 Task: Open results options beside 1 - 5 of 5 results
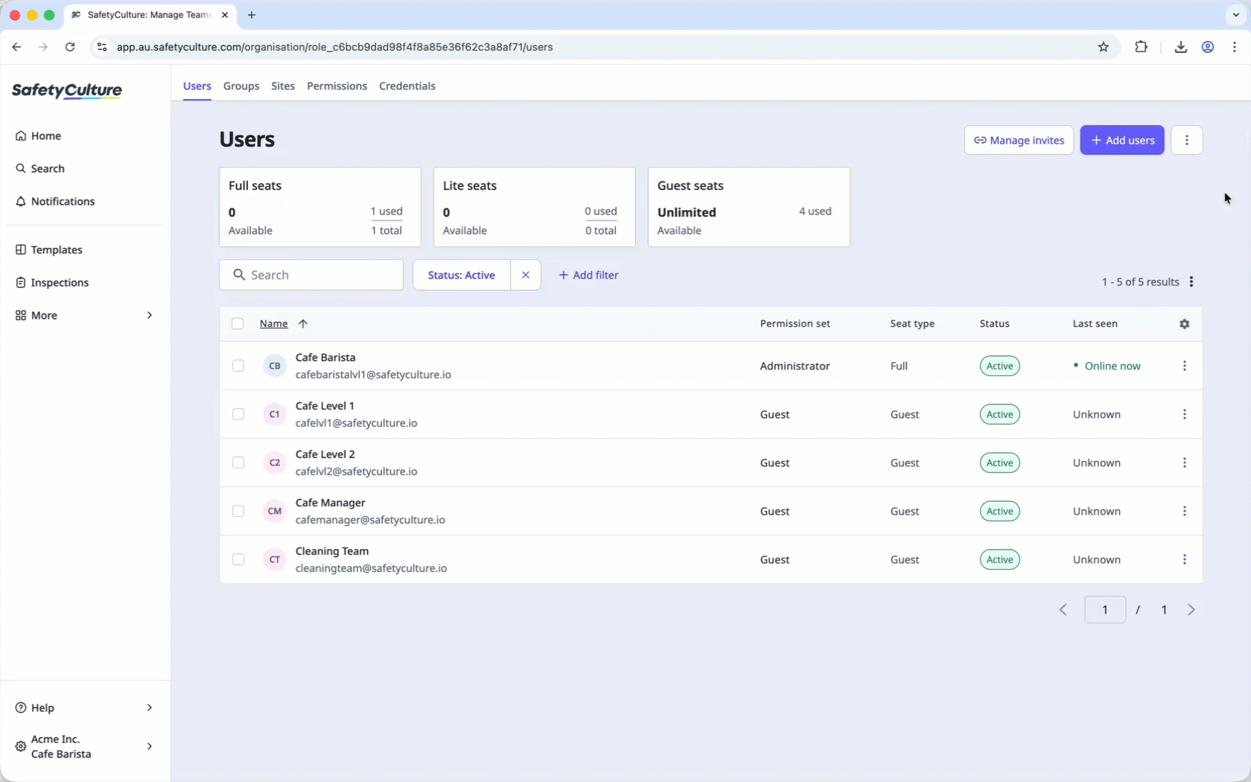(x=1191, y=282)
